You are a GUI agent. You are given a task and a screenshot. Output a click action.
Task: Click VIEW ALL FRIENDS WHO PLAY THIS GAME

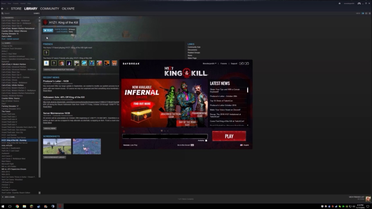click(x=59, y=70)
